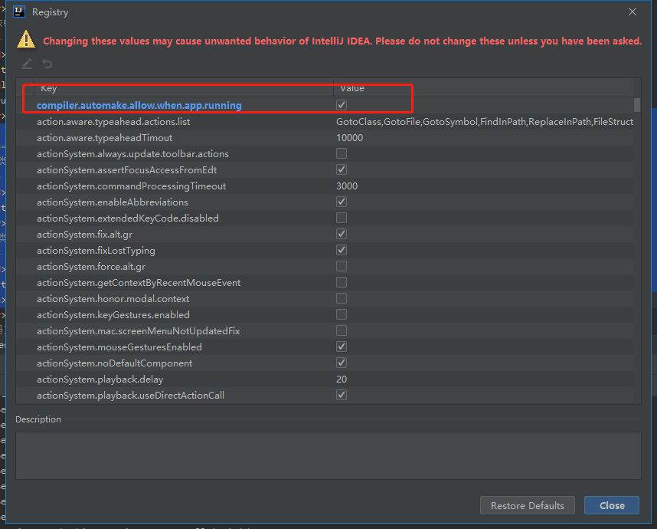Image resolution: width=657 pixels, height=529 pixels.
Task: Uncheck actionSystem.assertFocusAccessFromEdt
Action: point(341,169)
